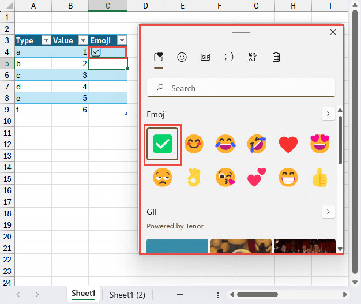Screen dimensions: 361x304
Task: Add a new sheet with plus button
Action: click(x=180, y=295)
